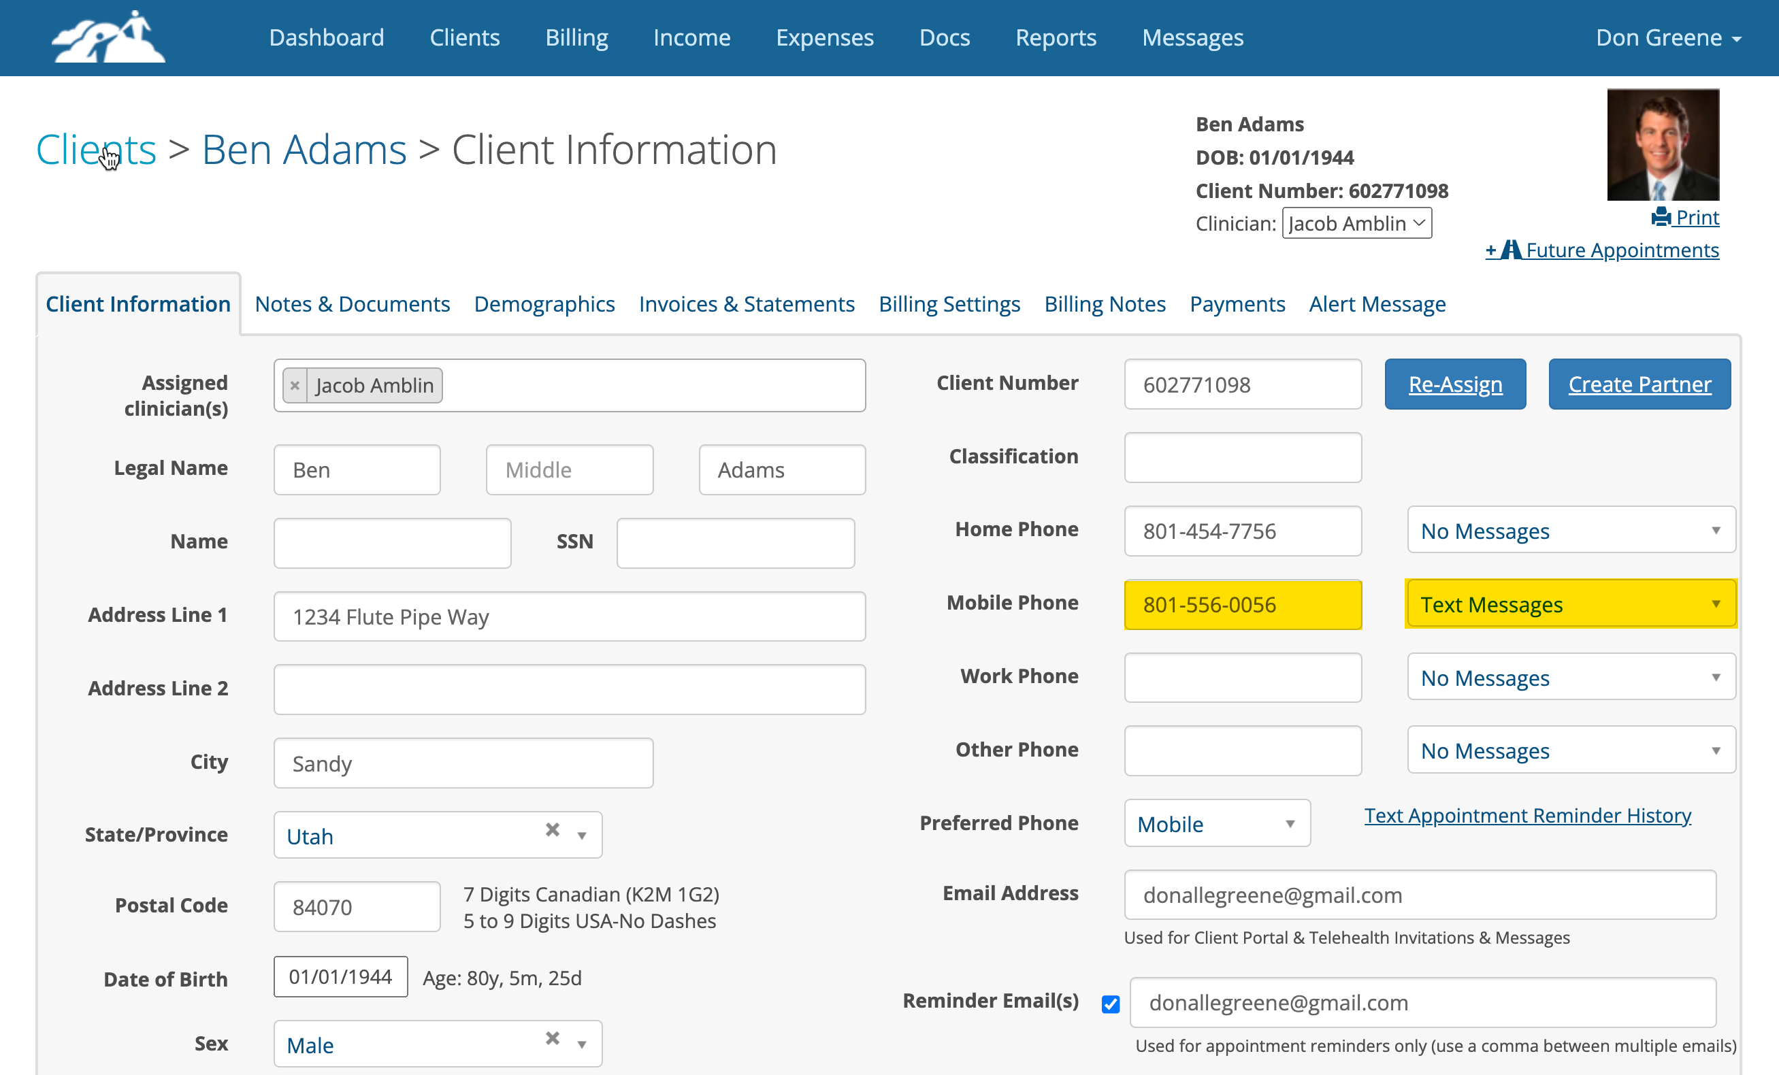Open the Reports menu
The width and height of the screenshot is (1779, 1075).
coord(1056,37)
